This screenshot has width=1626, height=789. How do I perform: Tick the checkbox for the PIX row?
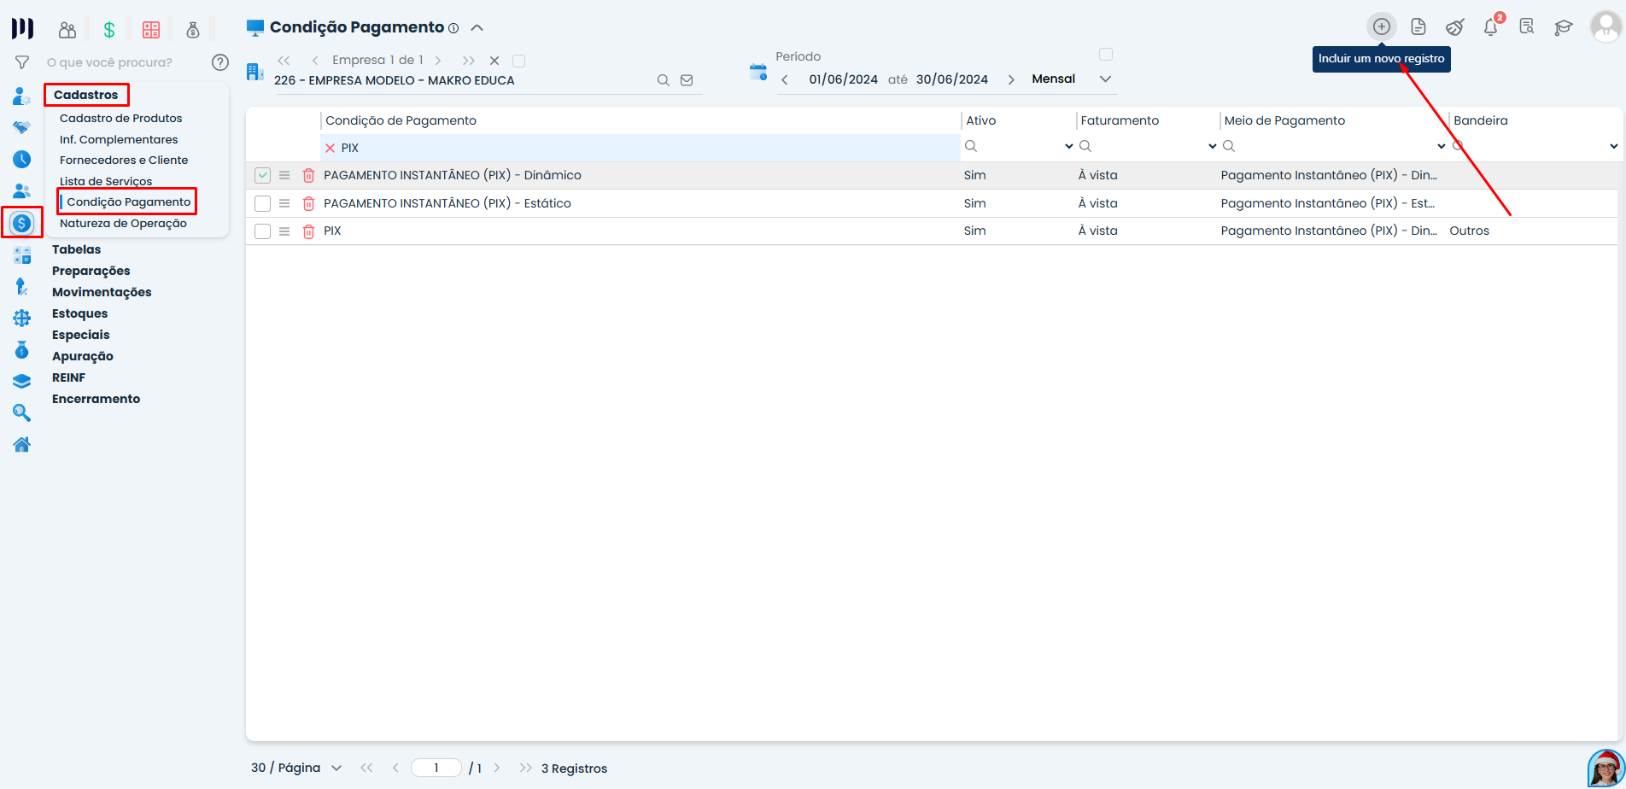pos(262,231)
